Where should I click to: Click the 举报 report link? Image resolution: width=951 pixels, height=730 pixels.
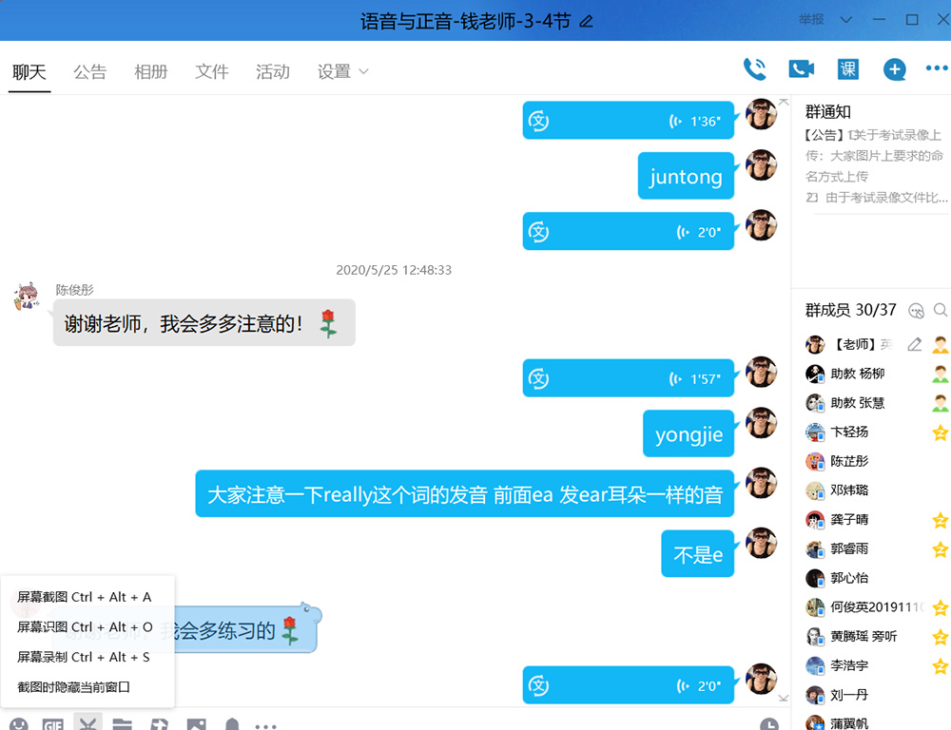(x=811, y=20)
